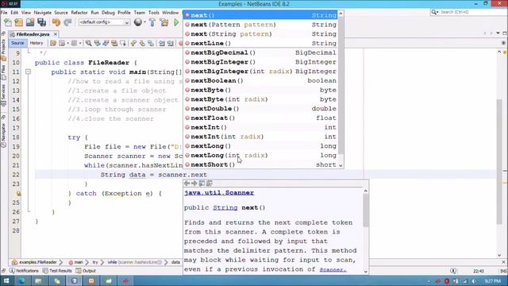Select nextInt() completion item
Image resolution: width=508 pixels, height=286 pixels.
coord(261,127)
